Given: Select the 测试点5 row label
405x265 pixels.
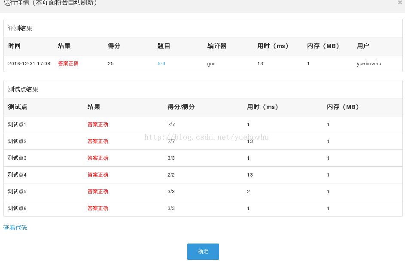Looking at the screenshot, I should click(x=17, y=192).
